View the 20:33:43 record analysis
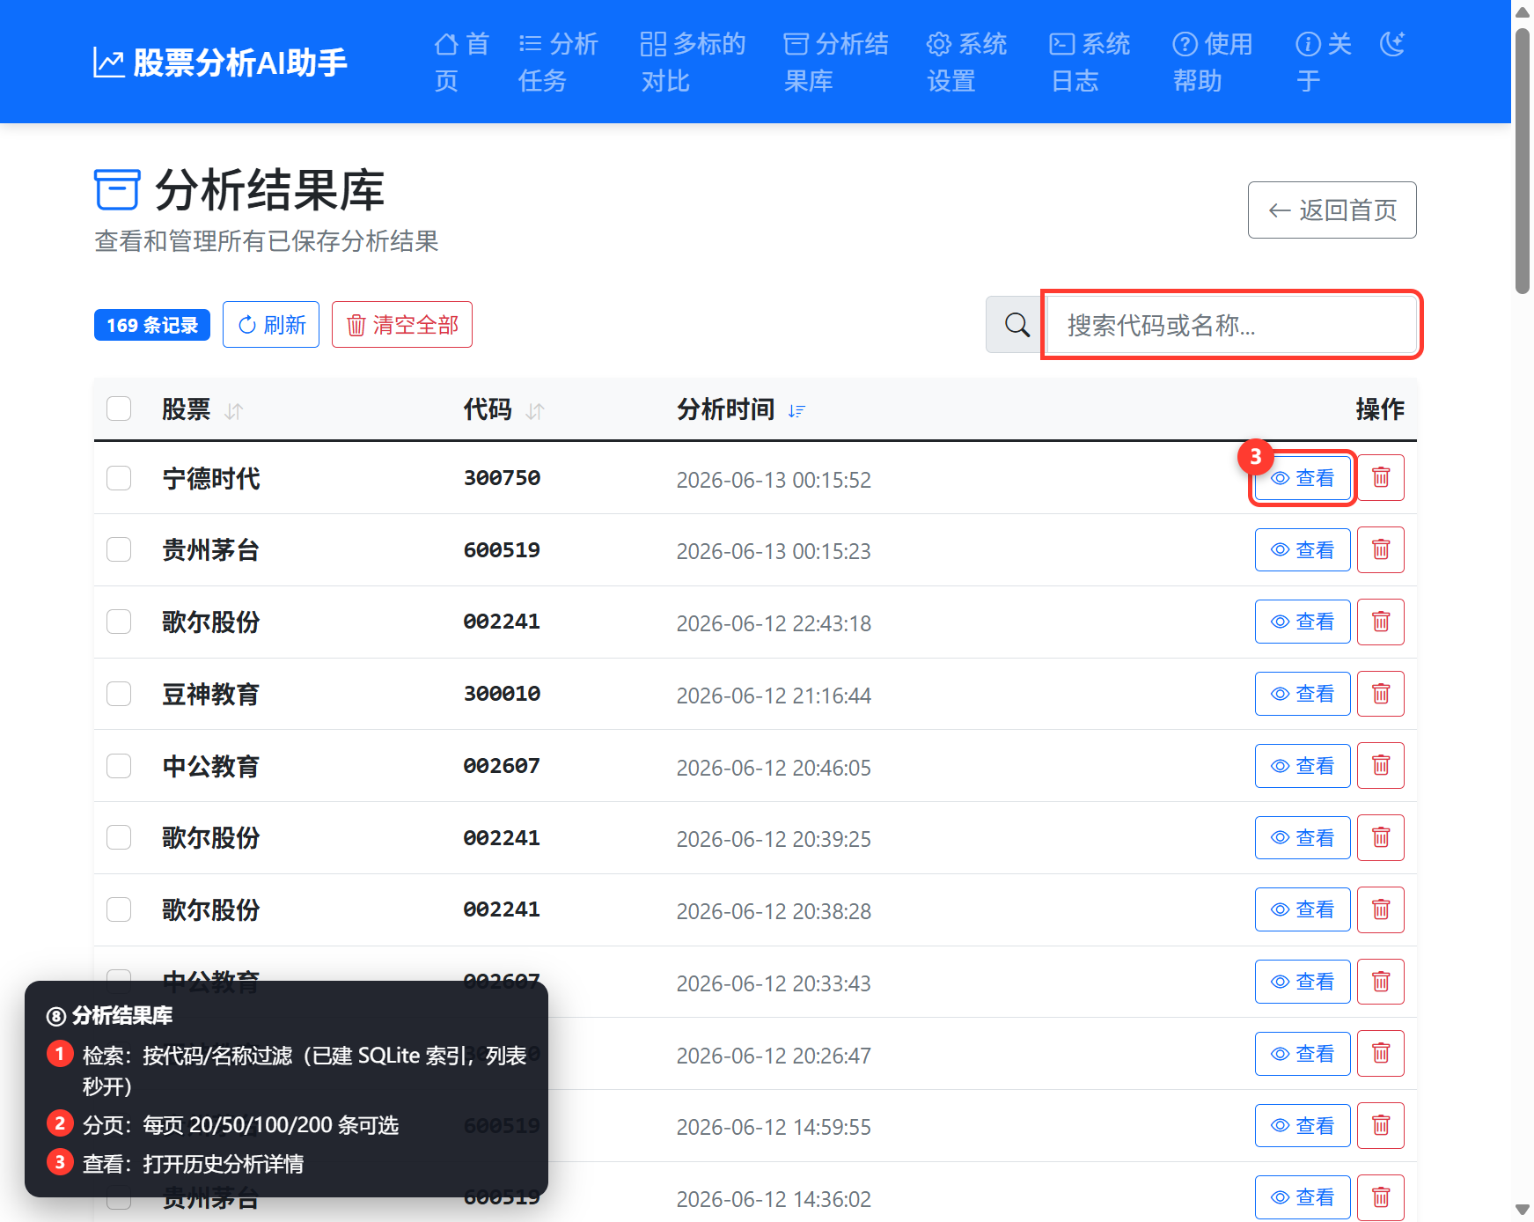The image size is (1534, 1222). pos(1303,982)
